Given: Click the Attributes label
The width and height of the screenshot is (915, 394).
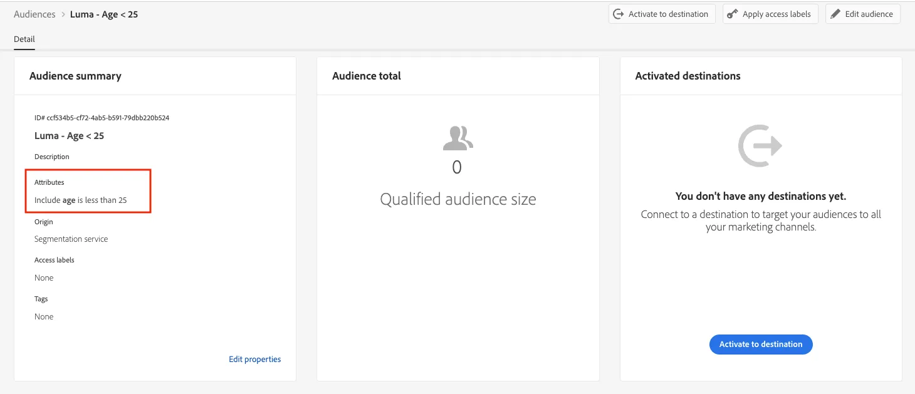Looking at the screenshot, I should [x=50, y=182].
